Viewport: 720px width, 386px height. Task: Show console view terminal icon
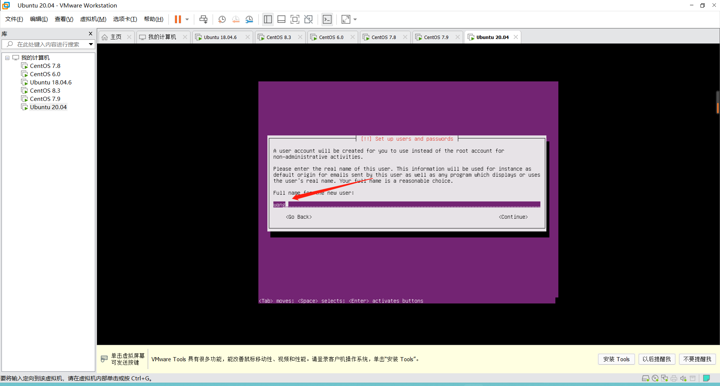327,19
